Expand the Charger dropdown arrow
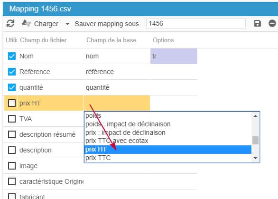Viewport: 278px width, 199px height. coord(67,24)
